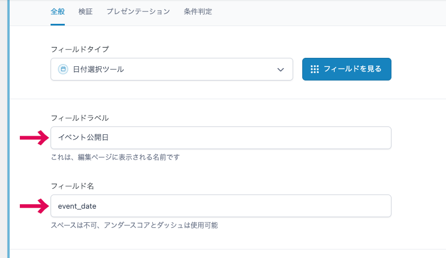The width and height of the screenshot is (446, 258).
Task: Click into the event_date field name input
Action: 220,206
